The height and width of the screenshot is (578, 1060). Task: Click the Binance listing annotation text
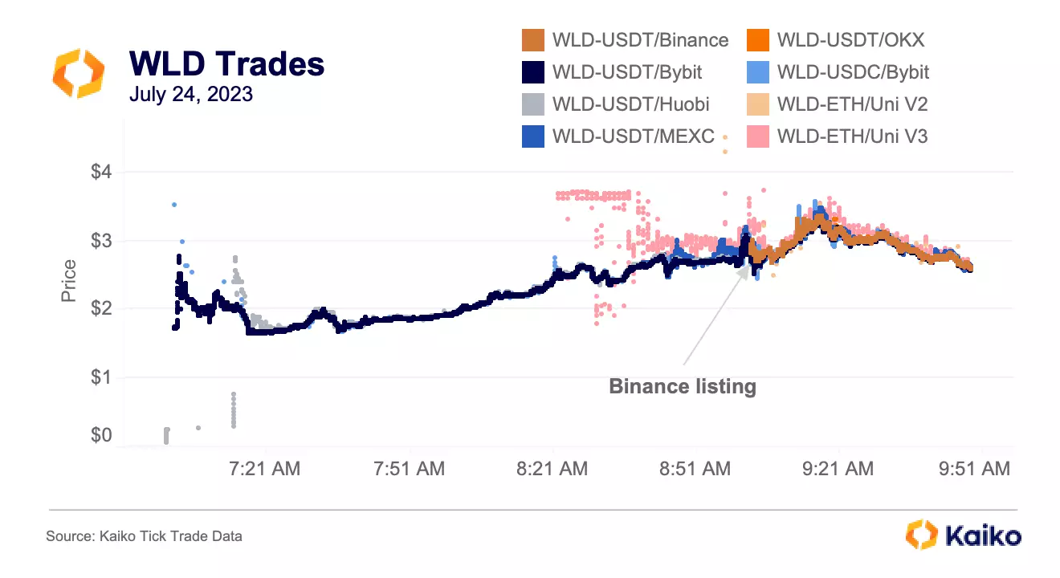pos(683,386)
